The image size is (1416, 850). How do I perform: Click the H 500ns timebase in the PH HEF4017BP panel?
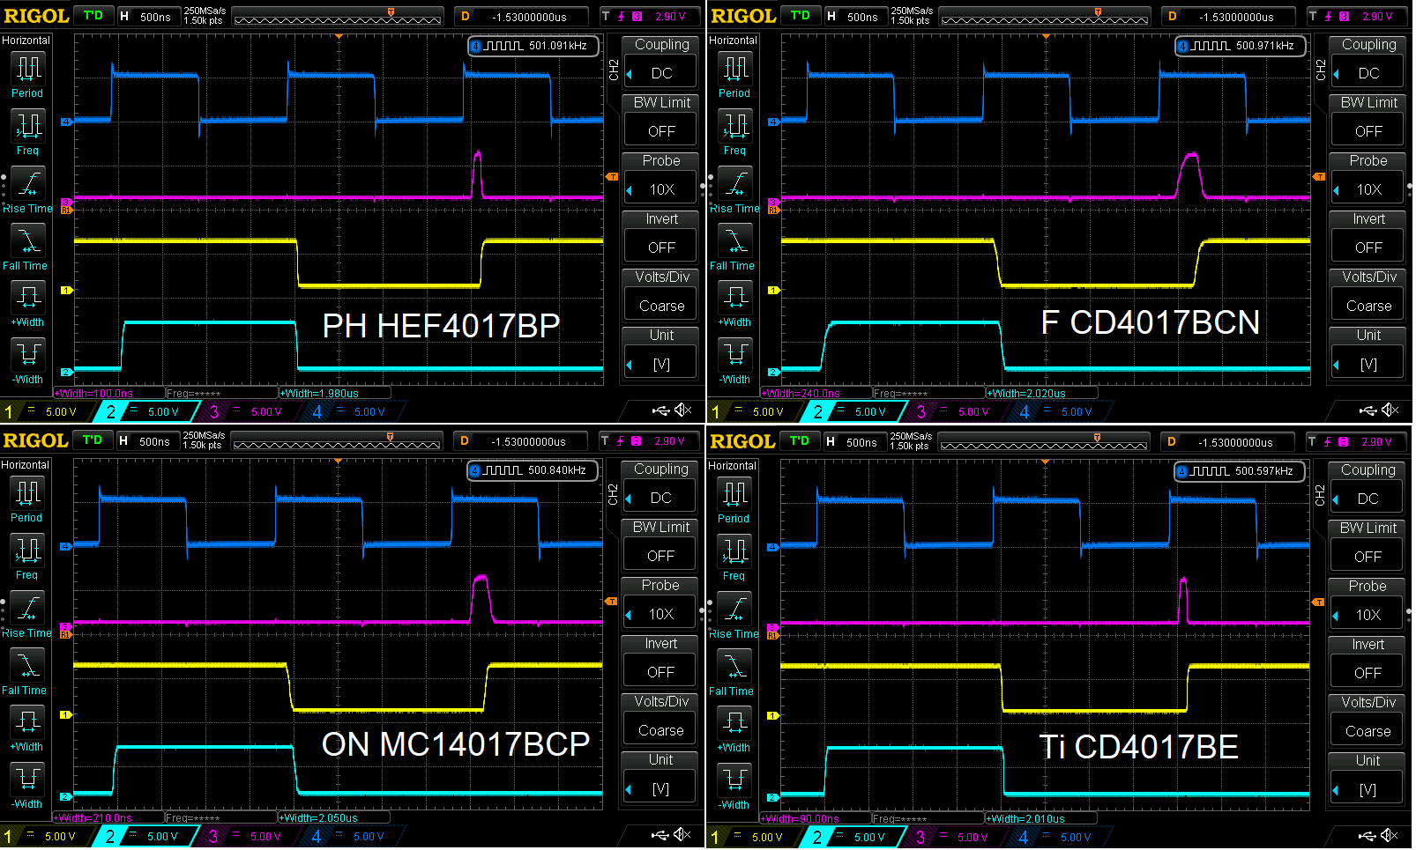[148, 16]
